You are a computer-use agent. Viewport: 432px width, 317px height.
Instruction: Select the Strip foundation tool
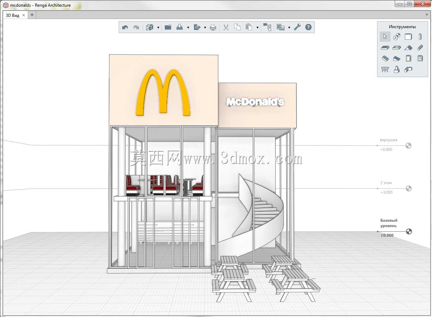click(408, 69)
